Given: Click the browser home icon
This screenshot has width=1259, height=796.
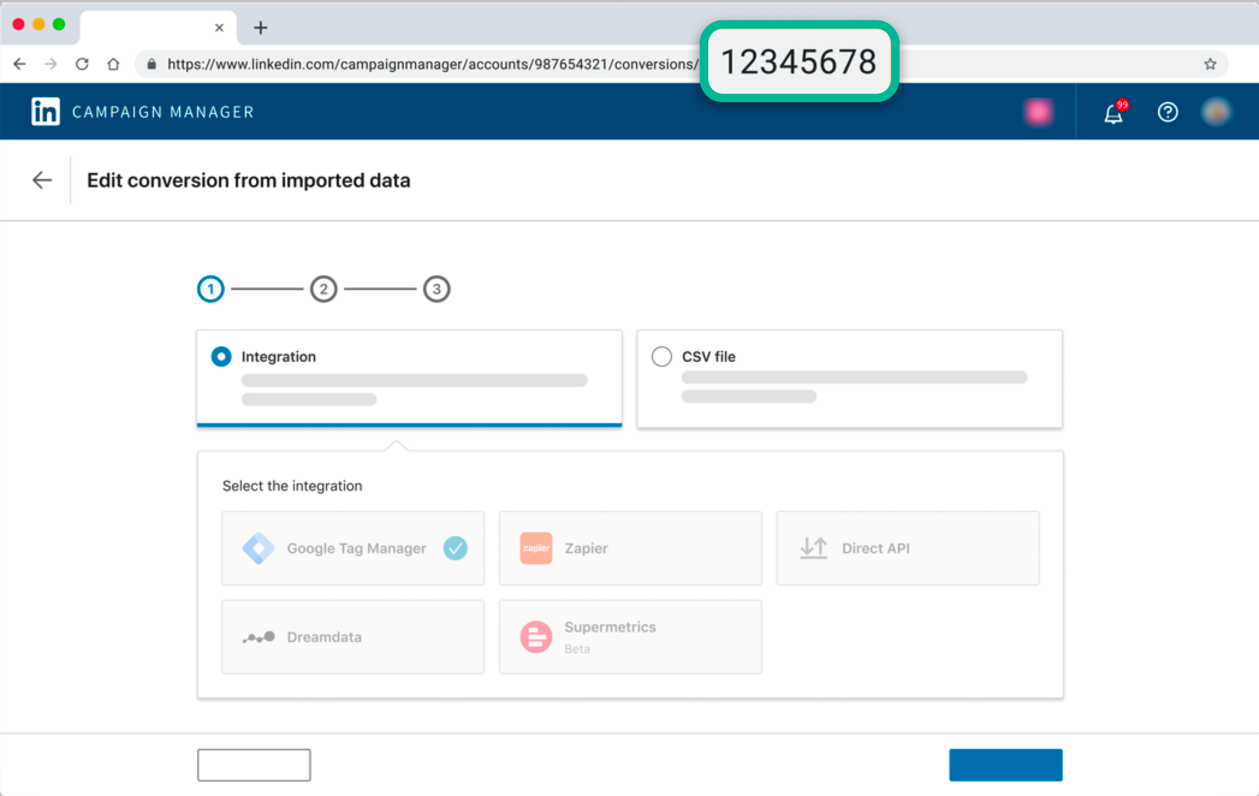Looking at the screenshot, I should (113, 64).
